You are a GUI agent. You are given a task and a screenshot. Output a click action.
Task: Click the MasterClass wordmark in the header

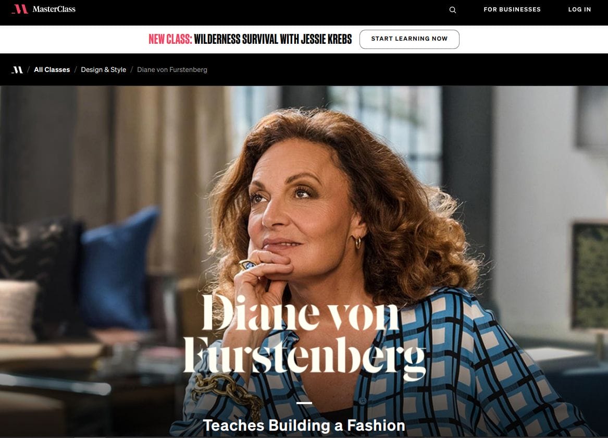click(x=54, y=9)
